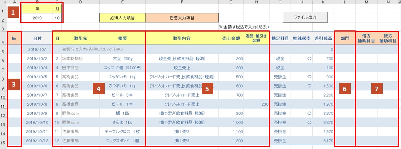Image resolution: width=401 pixels, height=149 pixels.
Task: Select column header F
Action: 182,2
